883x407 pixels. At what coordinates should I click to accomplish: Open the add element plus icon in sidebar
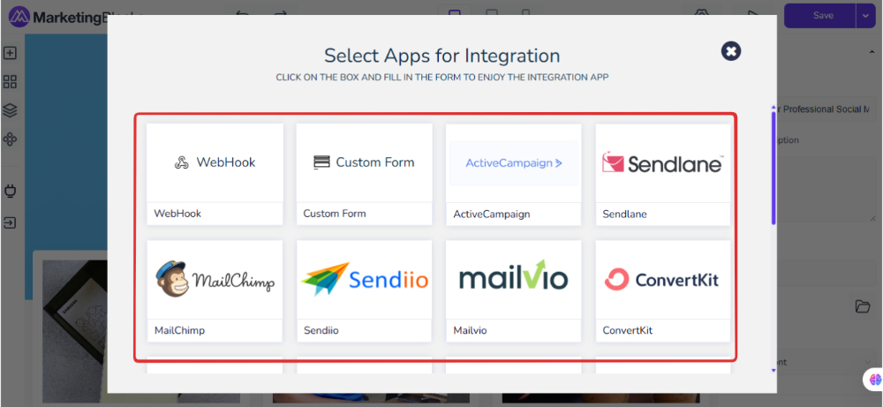click(10, 53)
